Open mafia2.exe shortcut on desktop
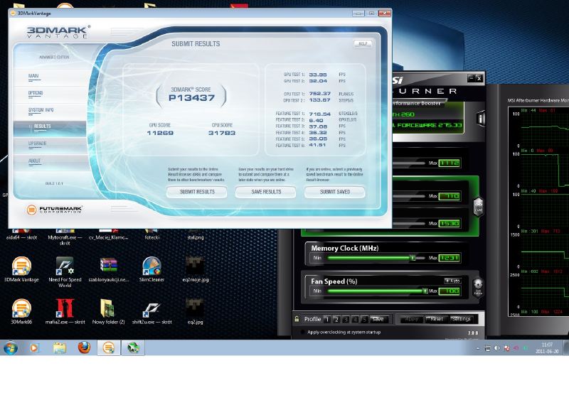The image size is (569, 395). (65, 311)
